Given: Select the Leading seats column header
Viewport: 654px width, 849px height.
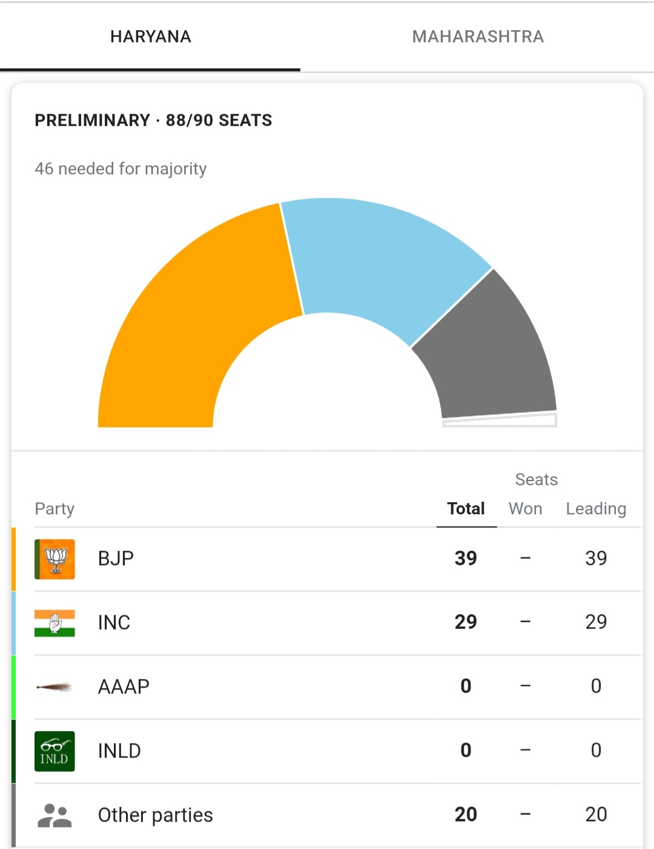Looking at the screenshot, I should pos(596,509).
